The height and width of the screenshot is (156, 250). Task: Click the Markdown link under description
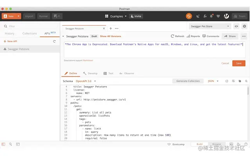pos(88,60)
